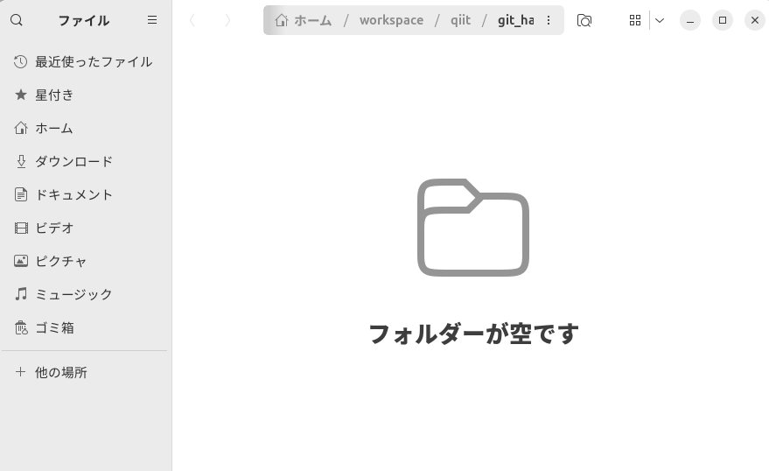Go back with the left arrow
769x471 pixels.
[x=192, y=20]
